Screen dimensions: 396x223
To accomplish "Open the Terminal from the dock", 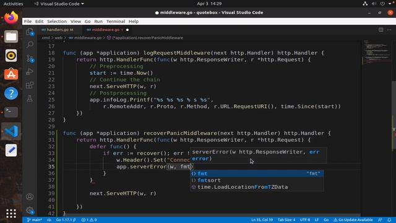I will click(11, 112).
